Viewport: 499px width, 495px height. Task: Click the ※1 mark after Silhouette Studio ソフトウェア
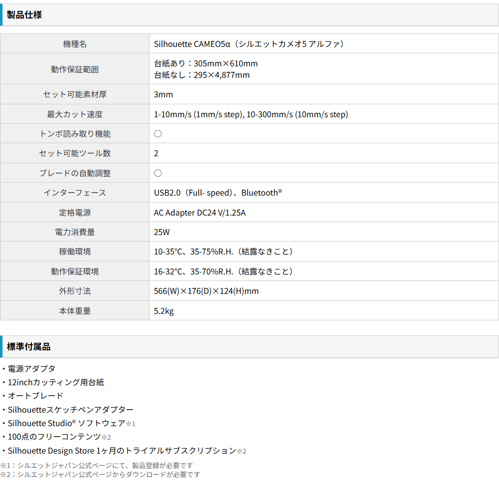131,424
